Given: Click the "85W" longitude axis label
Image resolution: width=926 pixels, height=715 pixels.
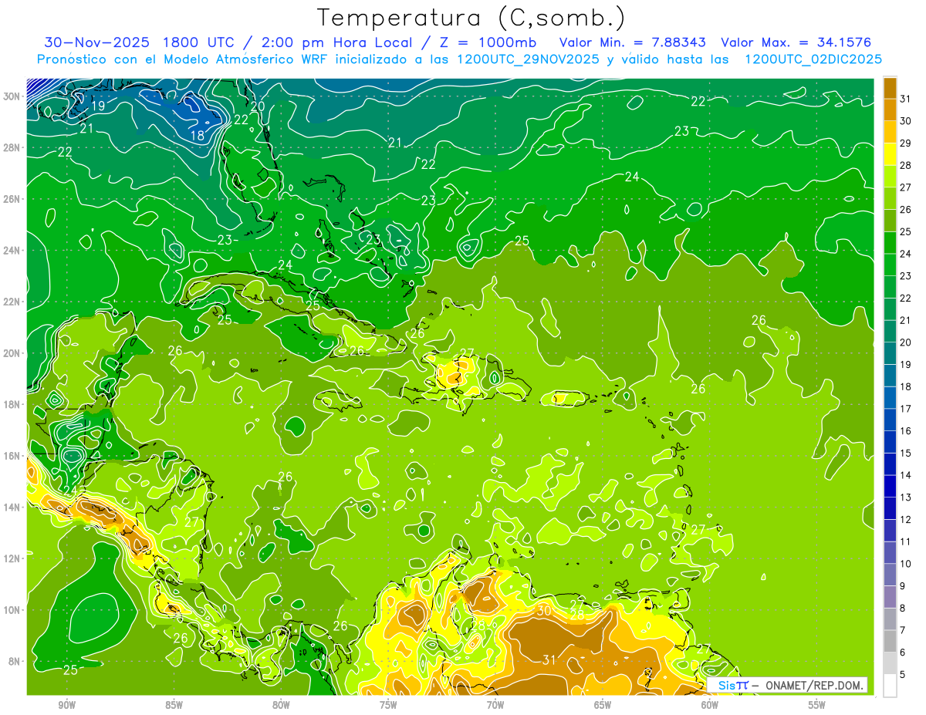Looking at the screenshot, I should coord(174,705).
